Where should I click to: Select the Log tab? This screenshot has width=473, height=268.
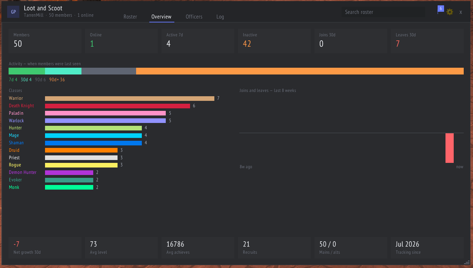(x=220, y=17)
